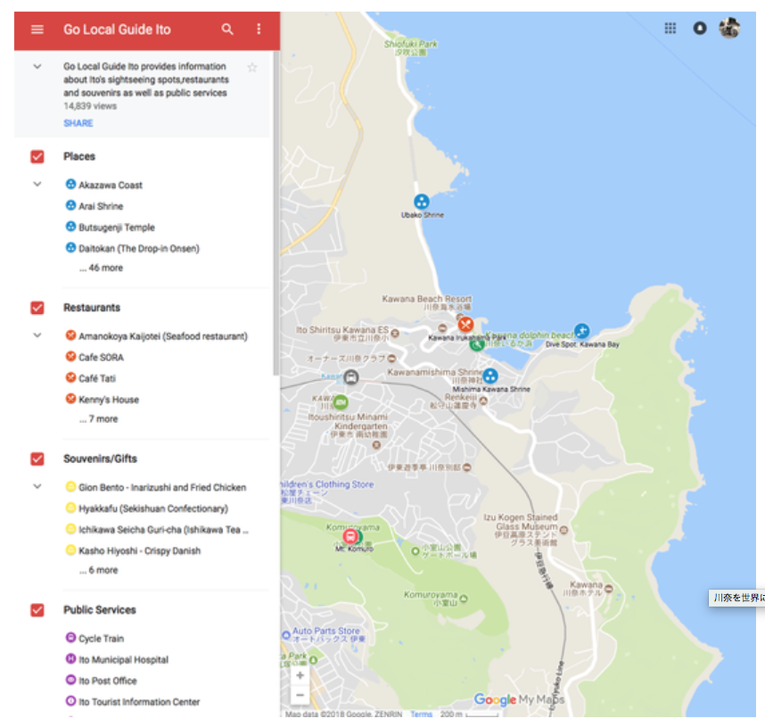This screenshot has height=727, width=765.
Task: Collapse the Restaurants list chevron
Action: click(37, 335)
